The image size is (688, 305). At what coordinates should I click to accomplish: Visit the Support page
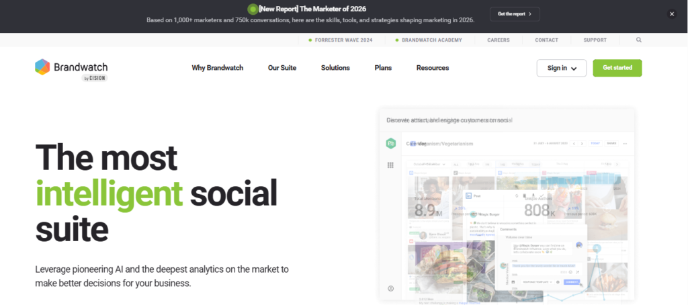(595, 40)
